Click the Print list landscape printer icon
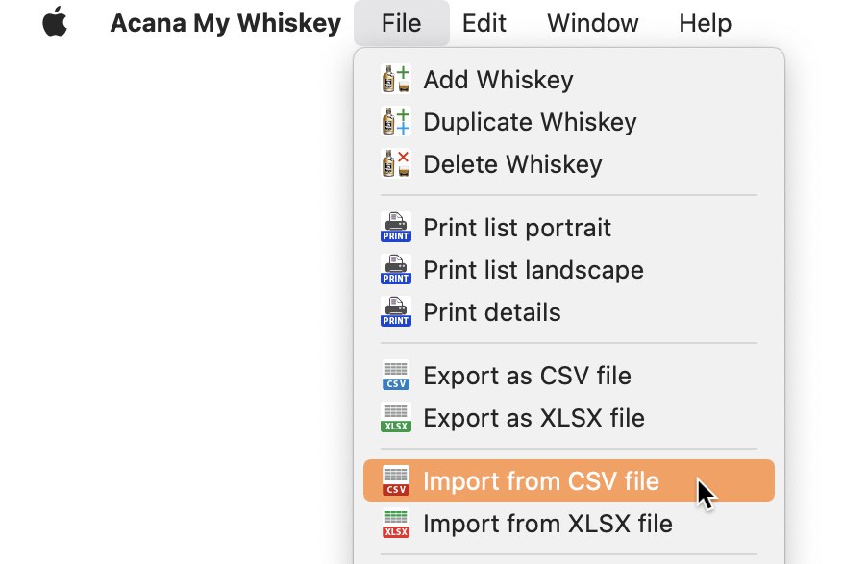 point(395,270)
